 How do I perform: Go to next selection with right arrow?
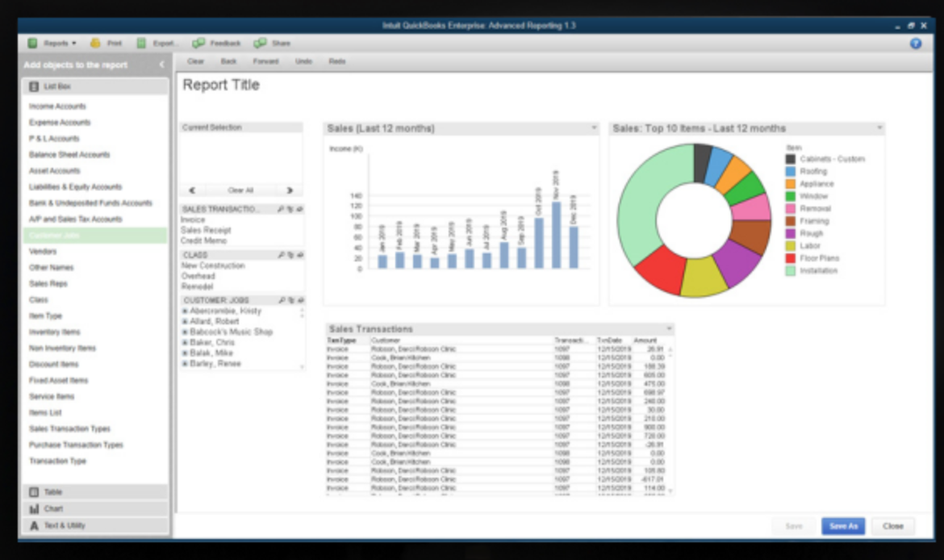(290, 190)
